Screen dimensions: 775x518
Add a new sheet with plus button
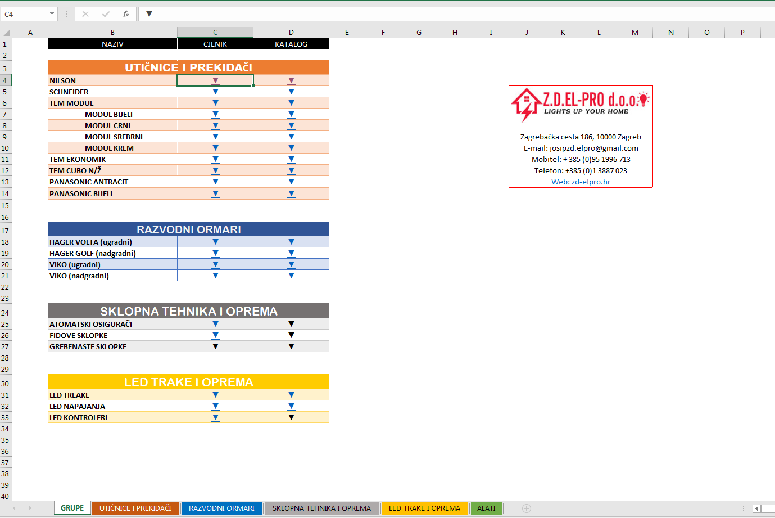point(527,508)
